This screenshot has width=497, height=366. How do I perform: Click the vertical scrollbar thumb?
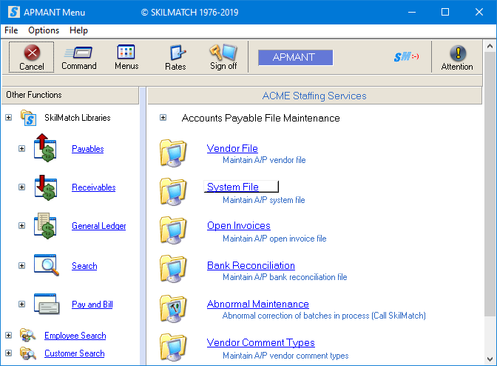point(490,184)
